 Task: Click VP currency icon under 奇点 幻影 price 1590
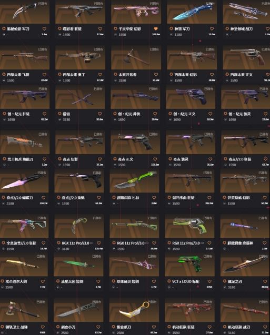point(59,165)
